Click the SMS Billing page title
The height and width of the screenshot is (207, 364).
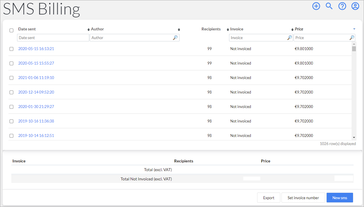tap(41, 9)
